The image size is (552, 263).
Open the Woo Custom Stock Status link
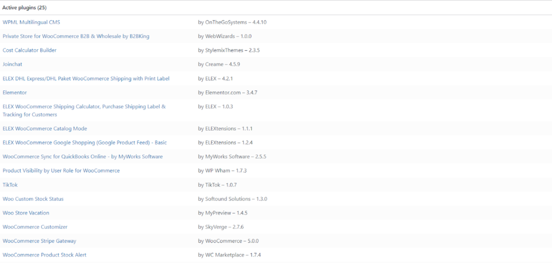(x=33, y=198)
